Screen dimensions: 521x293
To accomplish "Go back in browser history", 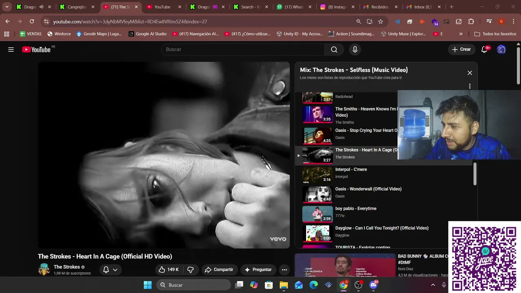I will tap(7, 22).
